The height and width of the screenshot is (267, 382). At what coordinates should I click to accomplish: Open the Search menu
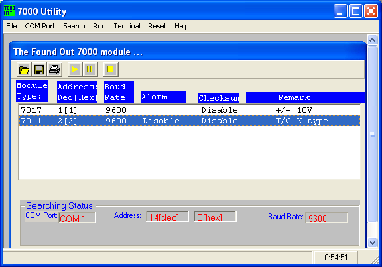pyautogui.click(x=74, y=26)
